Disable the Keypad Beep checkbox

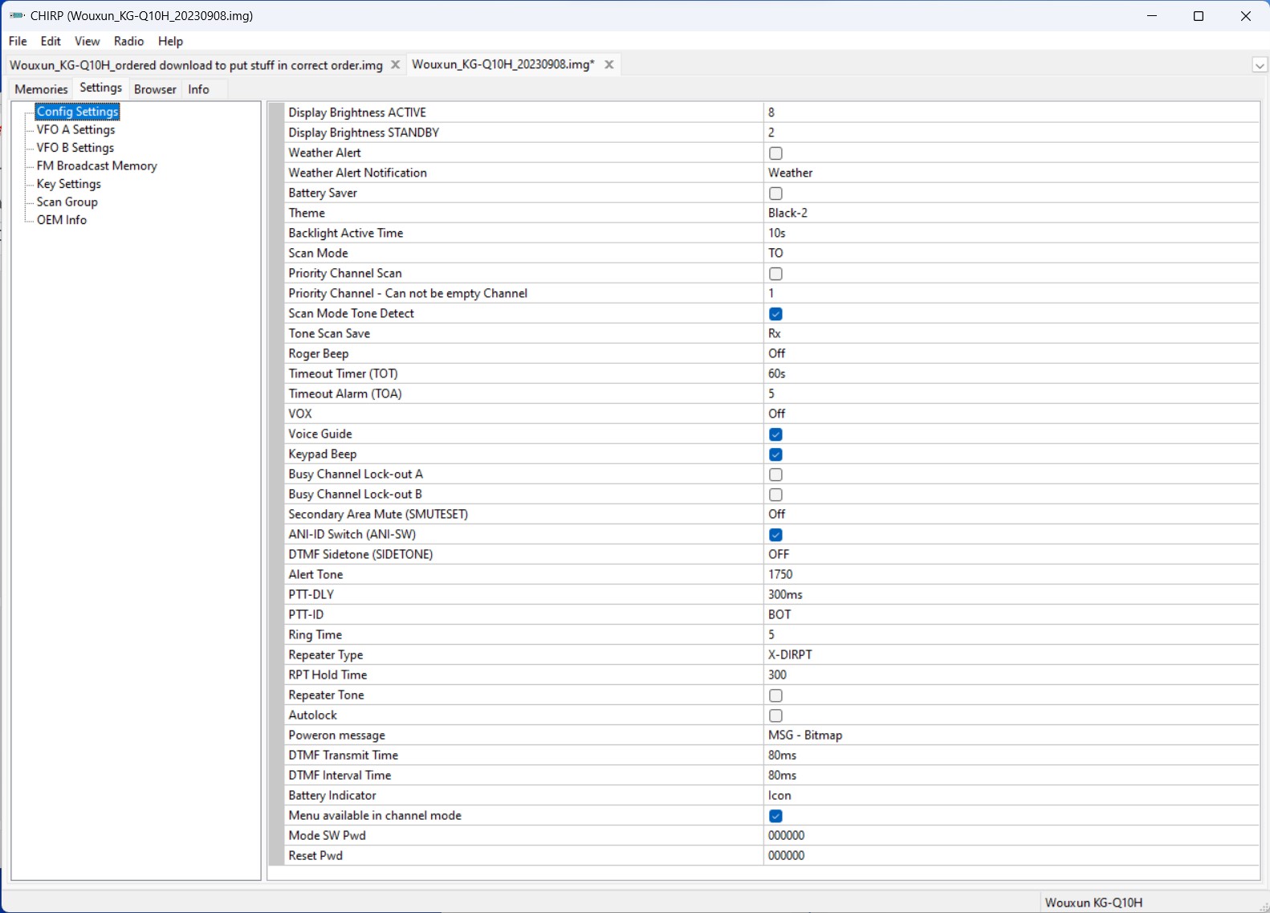tap(775, 454)
